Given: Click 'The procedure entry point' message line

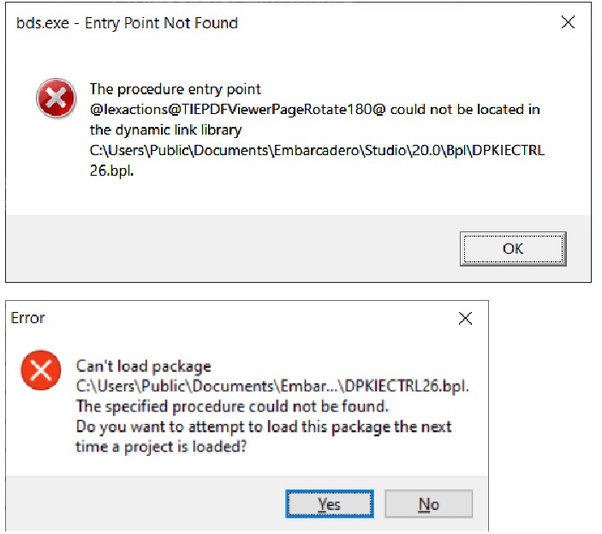Looking at the screenshot, I should pos(175,89).
